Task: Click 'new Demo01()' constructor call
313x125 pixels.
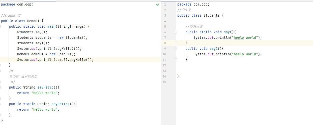Action: [x=62, y=54]
